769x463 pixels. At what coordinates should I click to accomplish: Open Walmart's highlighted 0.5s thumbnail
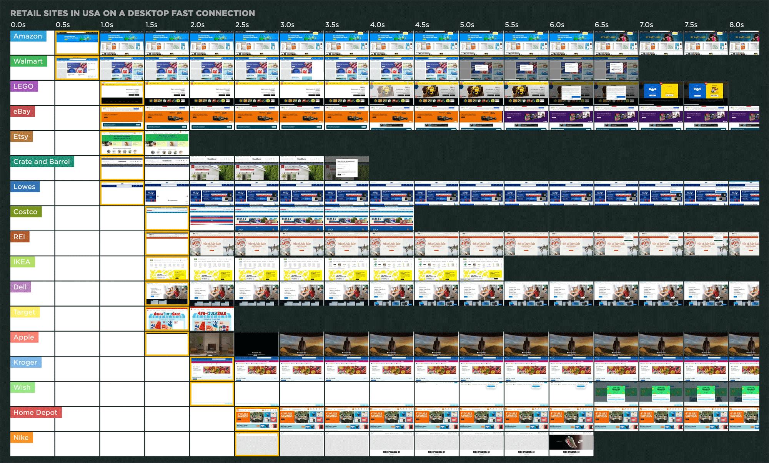tap(77, 68)
